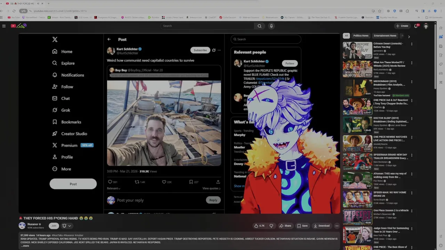
Task: Open the account avatar menu
Action: pyautogui.click(x=426, y=26)
